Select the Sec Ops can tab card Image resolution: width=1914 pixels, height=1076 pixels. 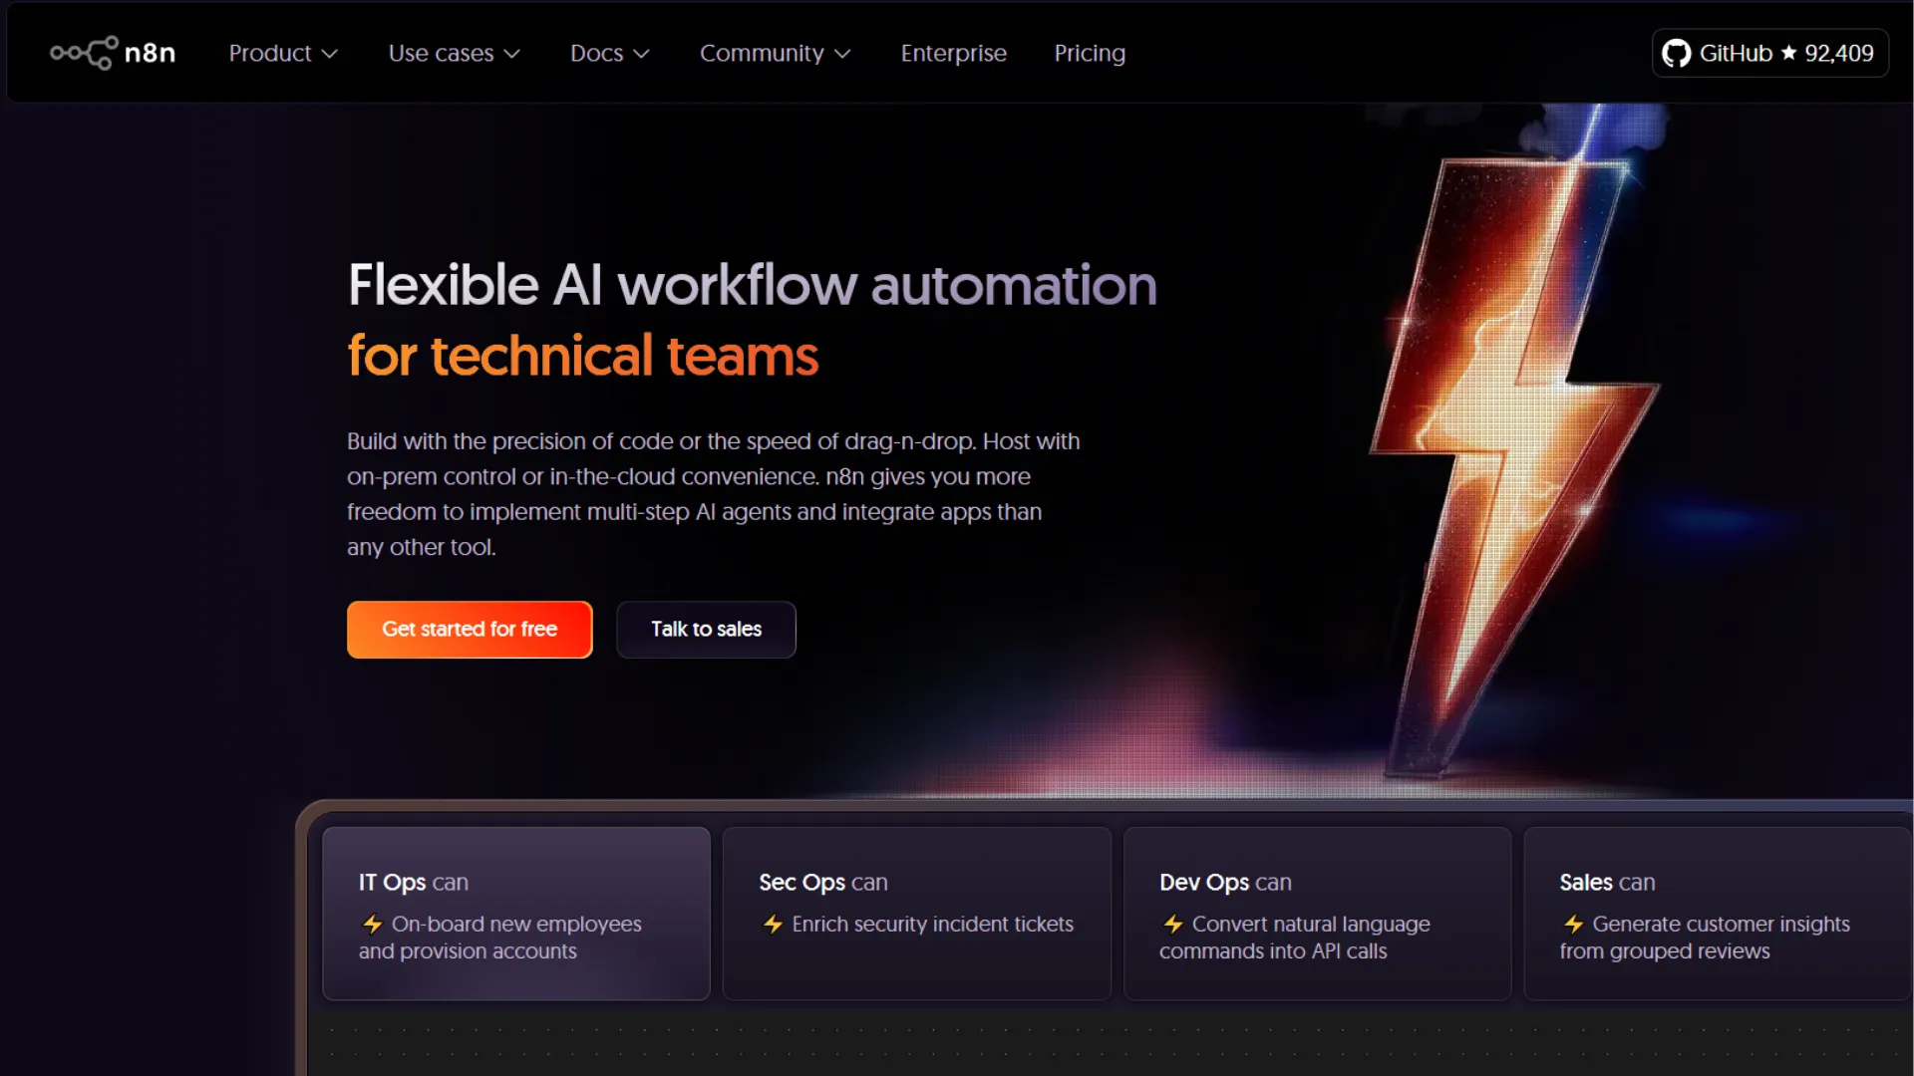(916, 913)
